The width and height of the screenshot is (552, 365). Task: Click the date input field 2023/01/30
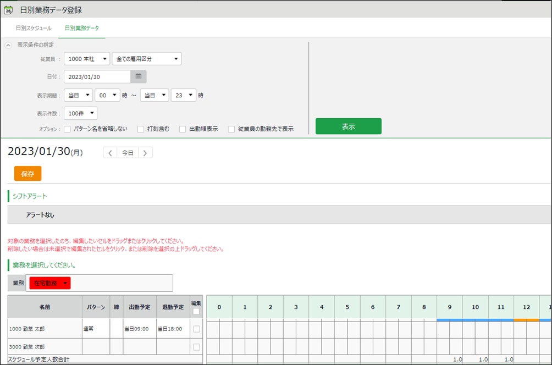(x=97, y=77)
